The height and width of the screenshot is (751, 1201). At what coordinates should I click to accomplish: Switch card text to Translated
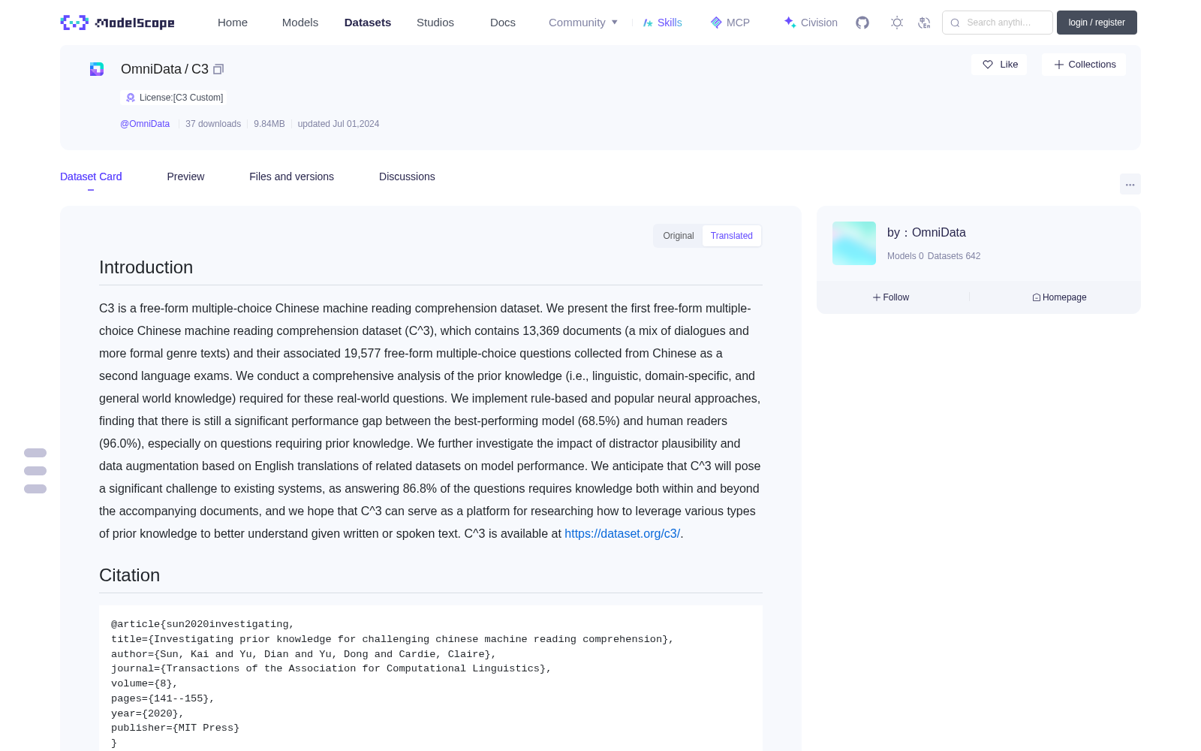click(x=732, y=236)
